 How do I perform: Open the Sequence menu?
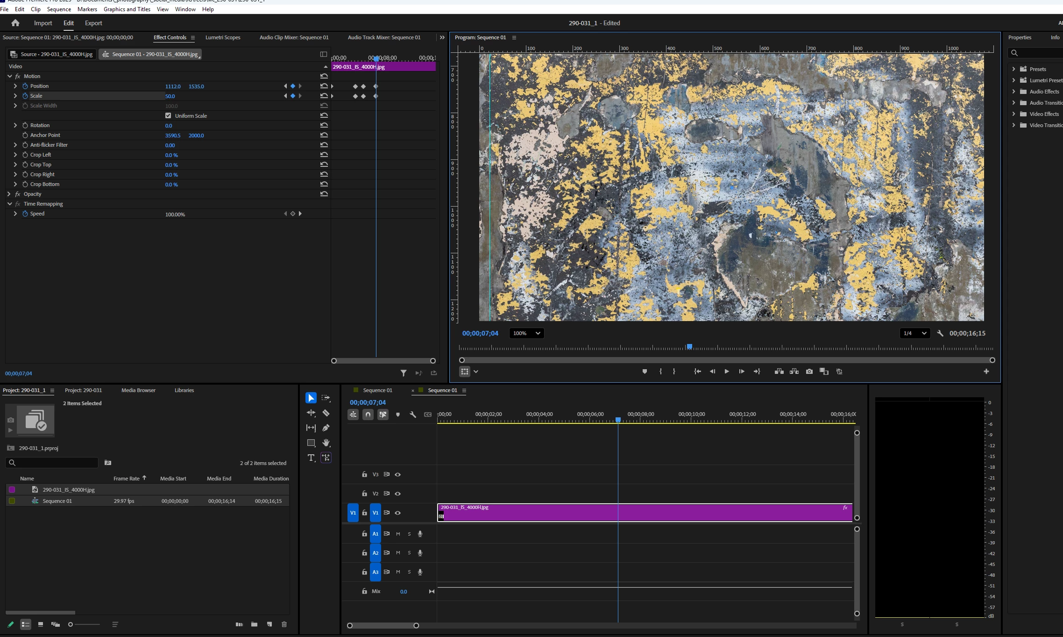click(x=59, y=9)
